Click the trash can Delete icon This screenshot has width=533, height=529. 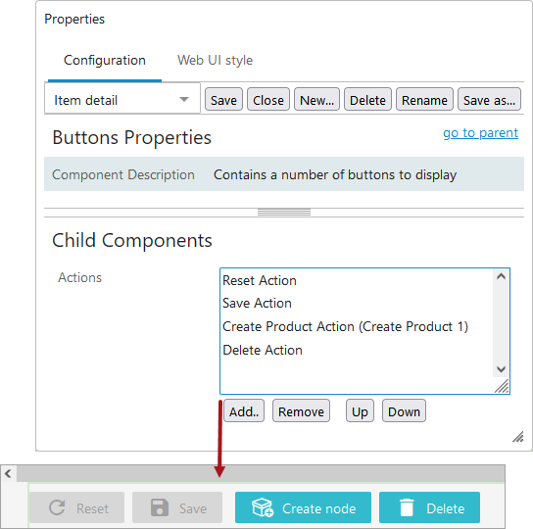(x=407, y=507)
